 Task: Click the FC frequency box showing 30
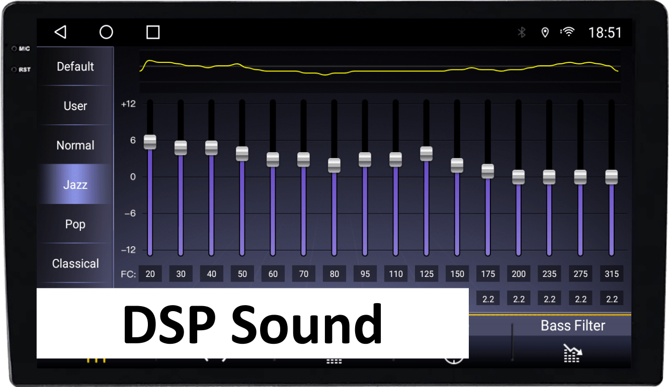tap(181, 274)
